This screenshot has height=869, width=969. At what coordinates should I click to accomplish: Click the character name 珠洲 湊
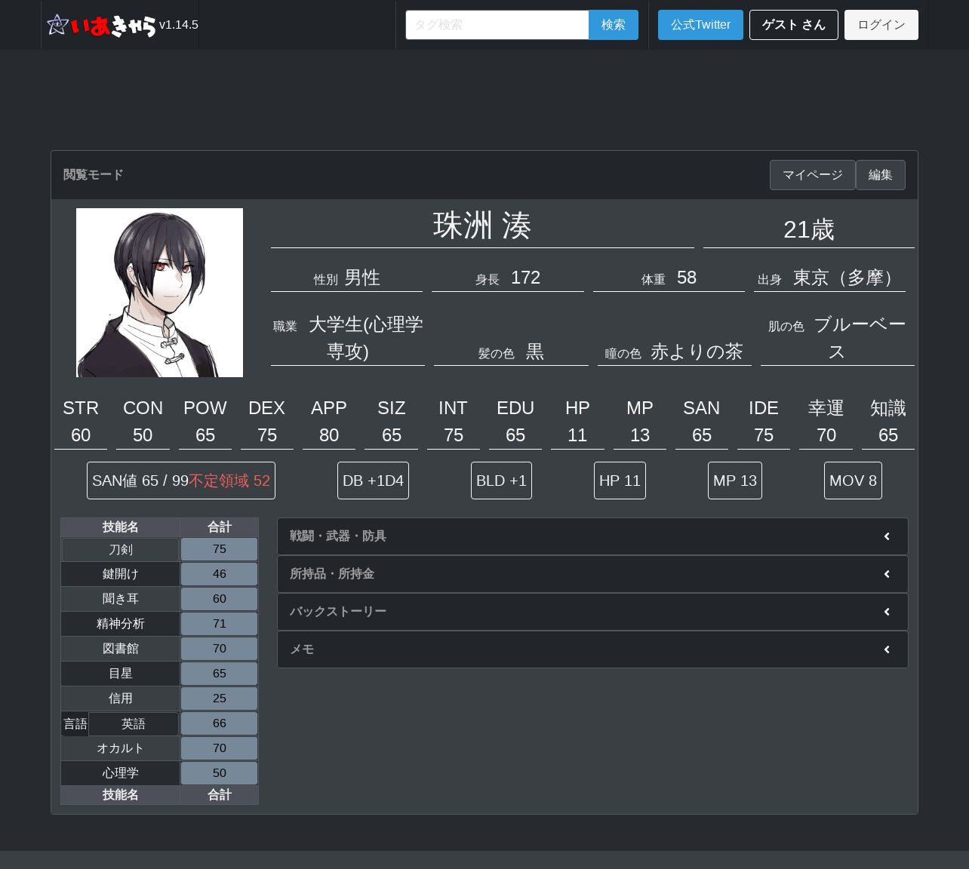[x=482, y=226]
